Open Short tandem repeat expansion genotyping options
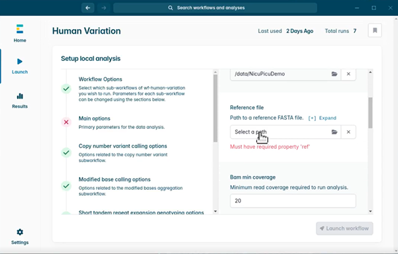 (x=141, y=212)
